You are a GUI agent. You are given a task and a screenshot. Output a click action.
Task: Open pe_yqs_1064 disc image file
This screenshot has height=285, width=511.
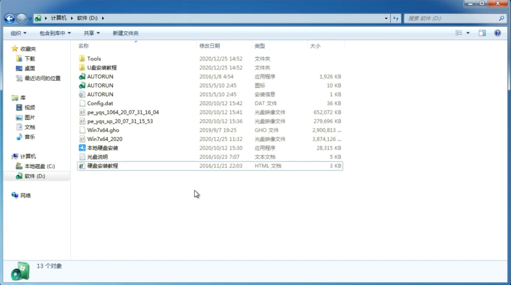point(123,112)
